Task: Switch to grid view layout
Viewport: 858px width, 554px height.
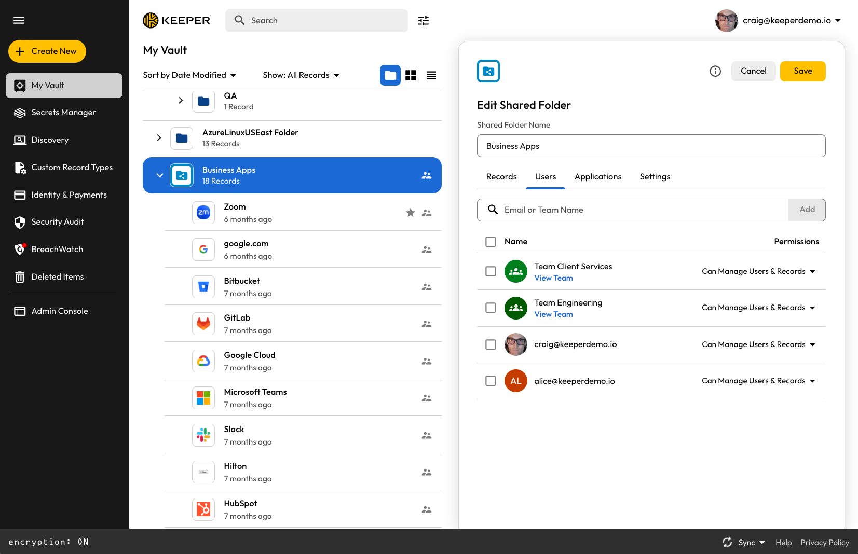Action: click(x=411, y=76)
